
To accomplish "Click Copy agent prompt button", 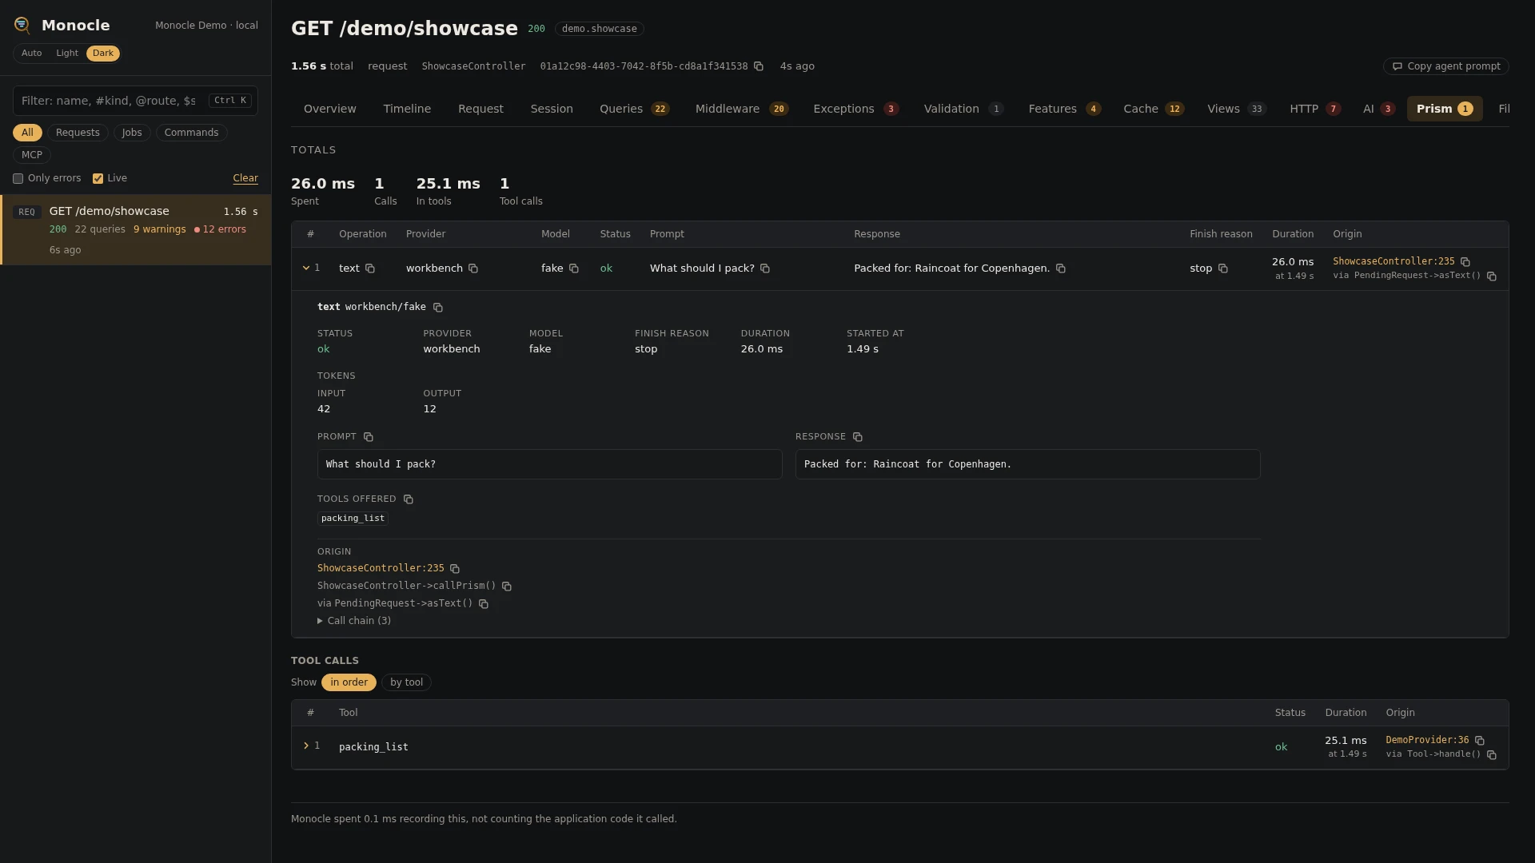I will pos(1445,66).
